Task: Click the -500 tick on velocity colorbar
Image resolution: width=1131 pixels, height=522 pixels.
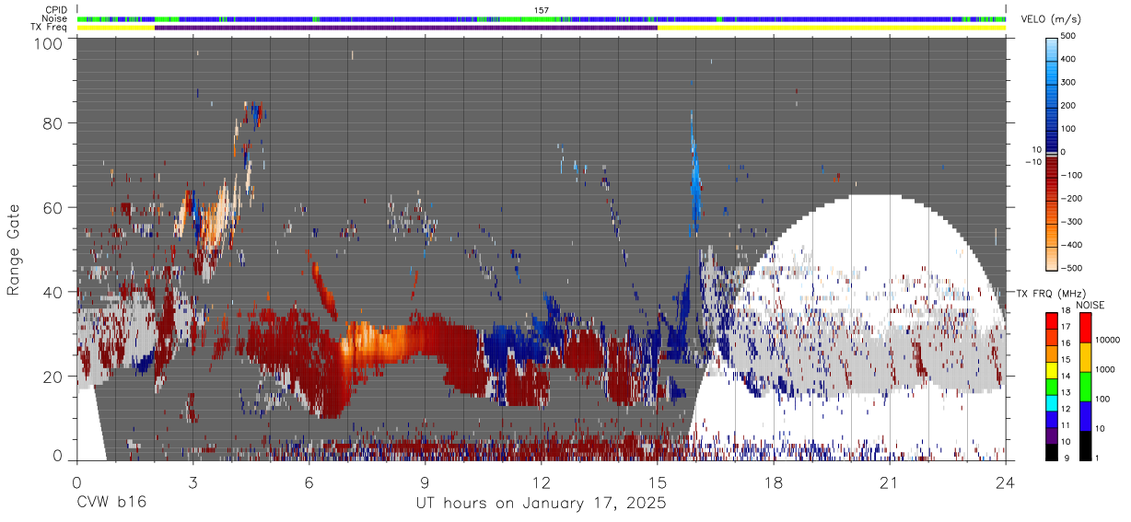Action: point(1071,268)
